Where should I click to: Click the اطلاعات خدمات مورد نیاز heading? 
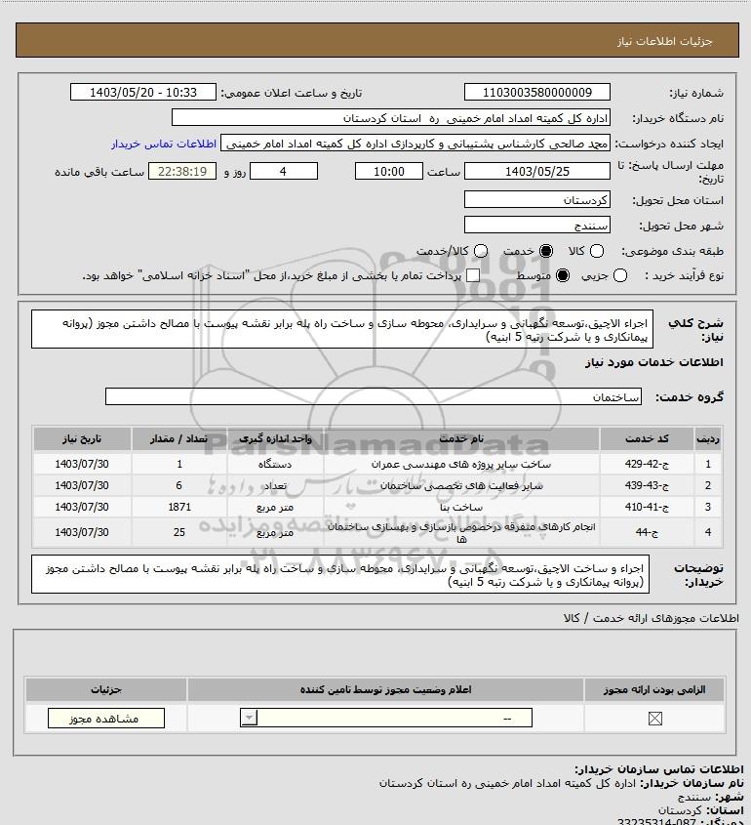pos(654,362)
